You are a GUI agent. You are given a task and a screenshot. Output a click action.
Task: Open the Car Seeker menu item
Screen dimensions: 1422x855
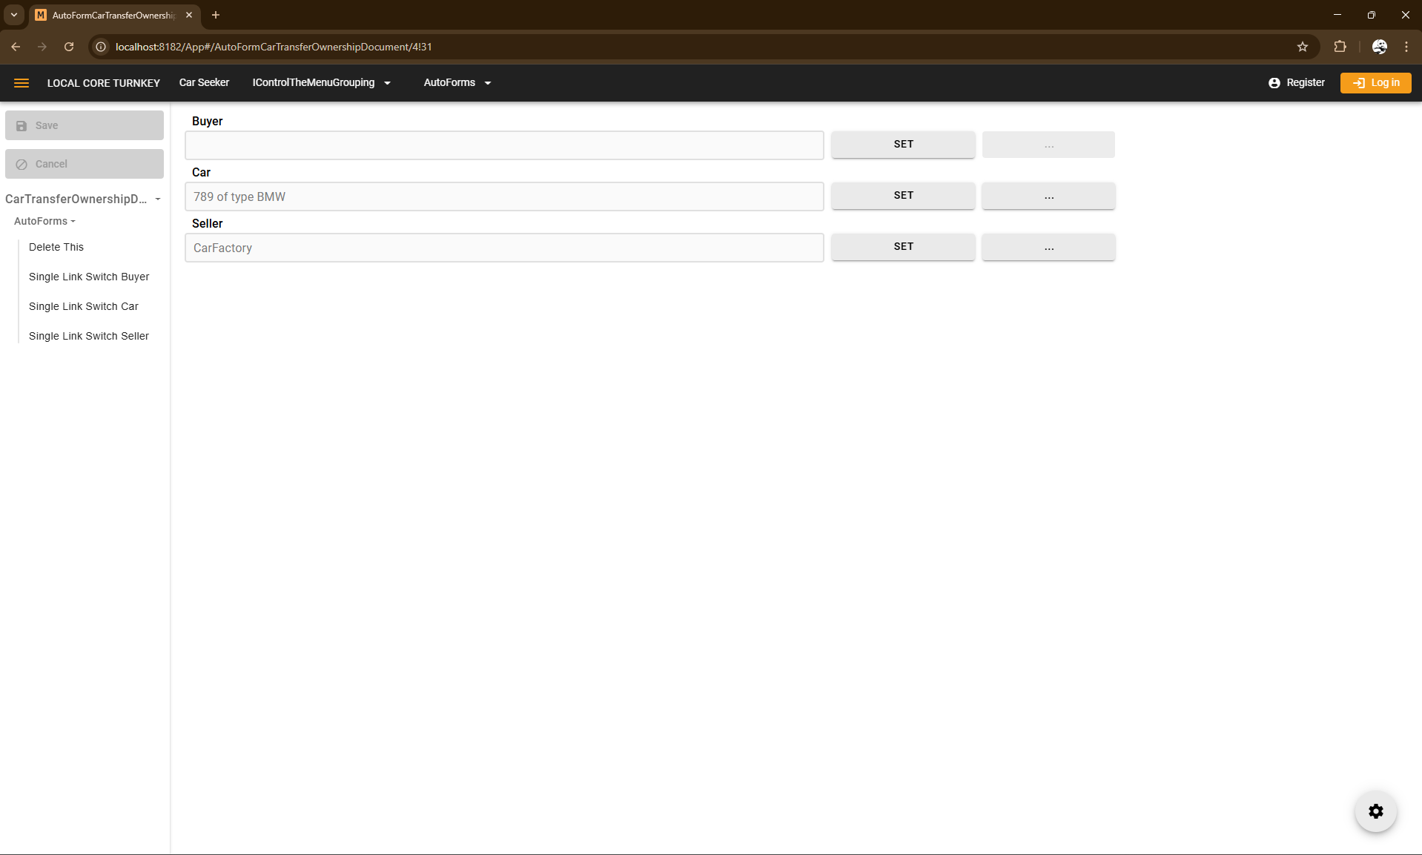204,83
